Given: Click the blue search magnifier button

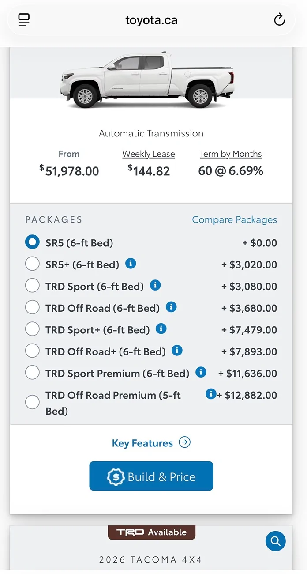Looking at the screenshot, I should pos(276,541).
